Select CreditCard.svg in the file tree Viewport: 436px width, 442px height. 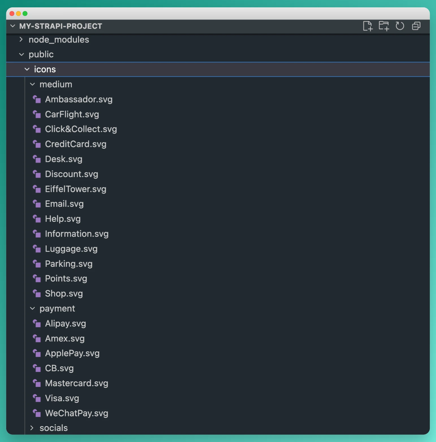pyautogui.click(x=76, y=144)
